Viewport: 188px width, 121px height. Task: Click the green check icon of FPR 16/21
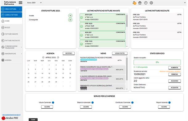(82, 26)
